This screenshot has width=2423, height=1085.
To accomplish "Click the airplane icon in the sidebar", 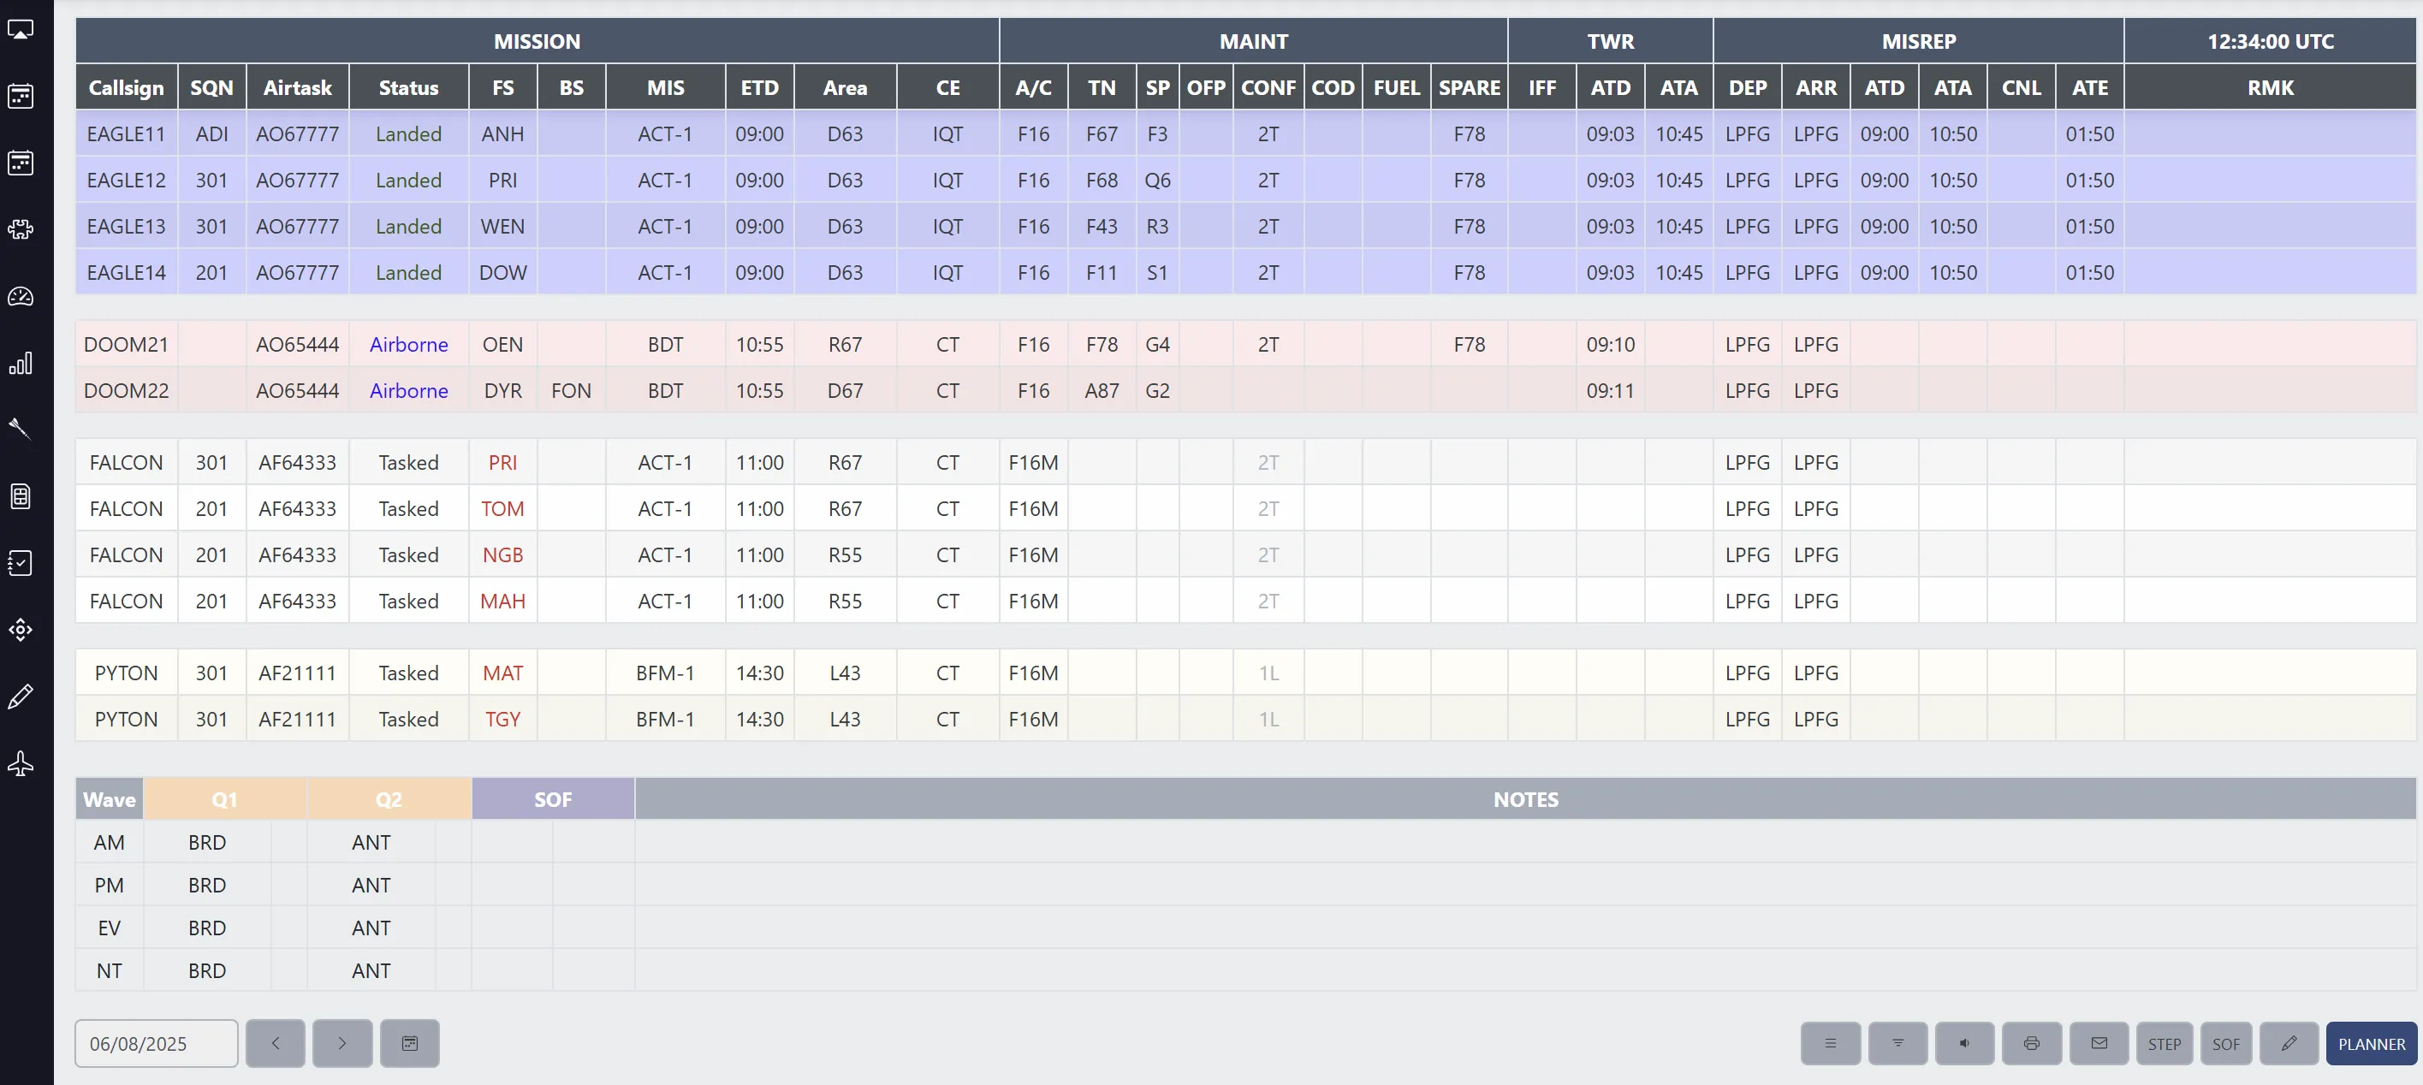I will (21, 762).
